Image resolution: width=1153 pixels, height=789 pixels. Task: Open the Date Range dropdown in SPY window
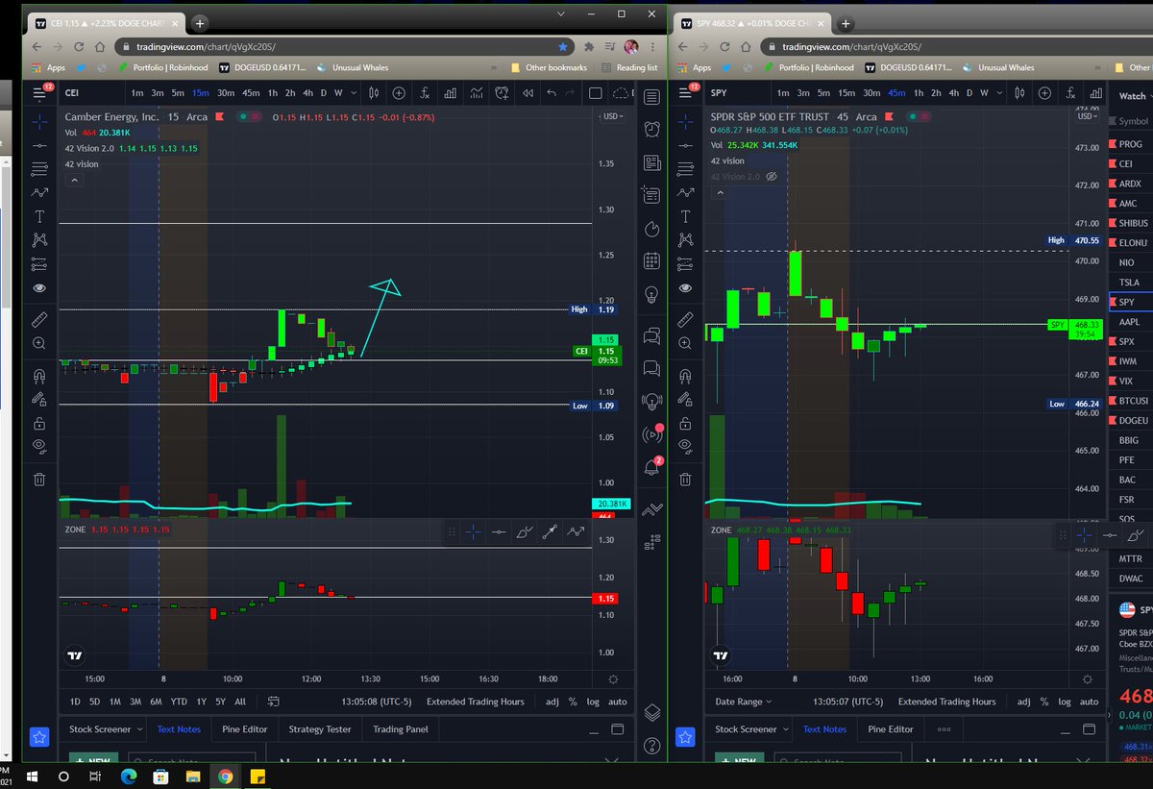coord(743,702)
